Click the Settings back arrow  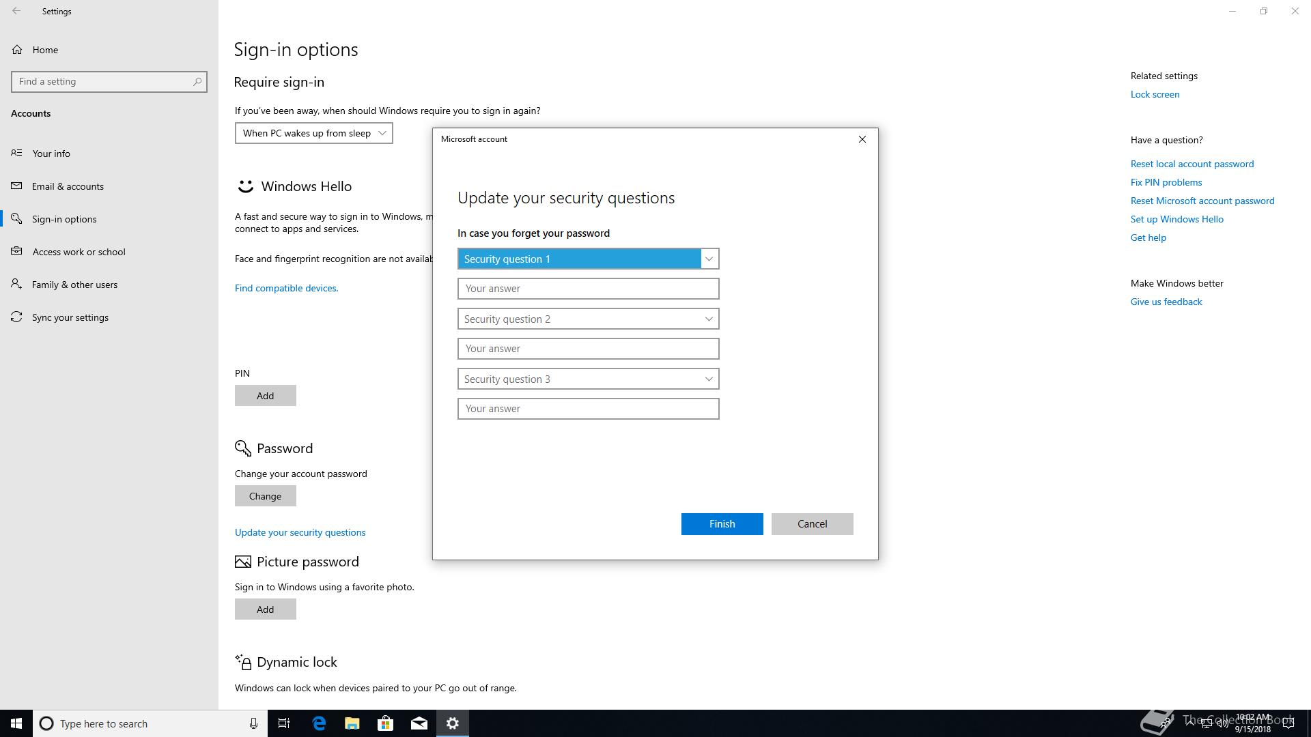[16, 11]
